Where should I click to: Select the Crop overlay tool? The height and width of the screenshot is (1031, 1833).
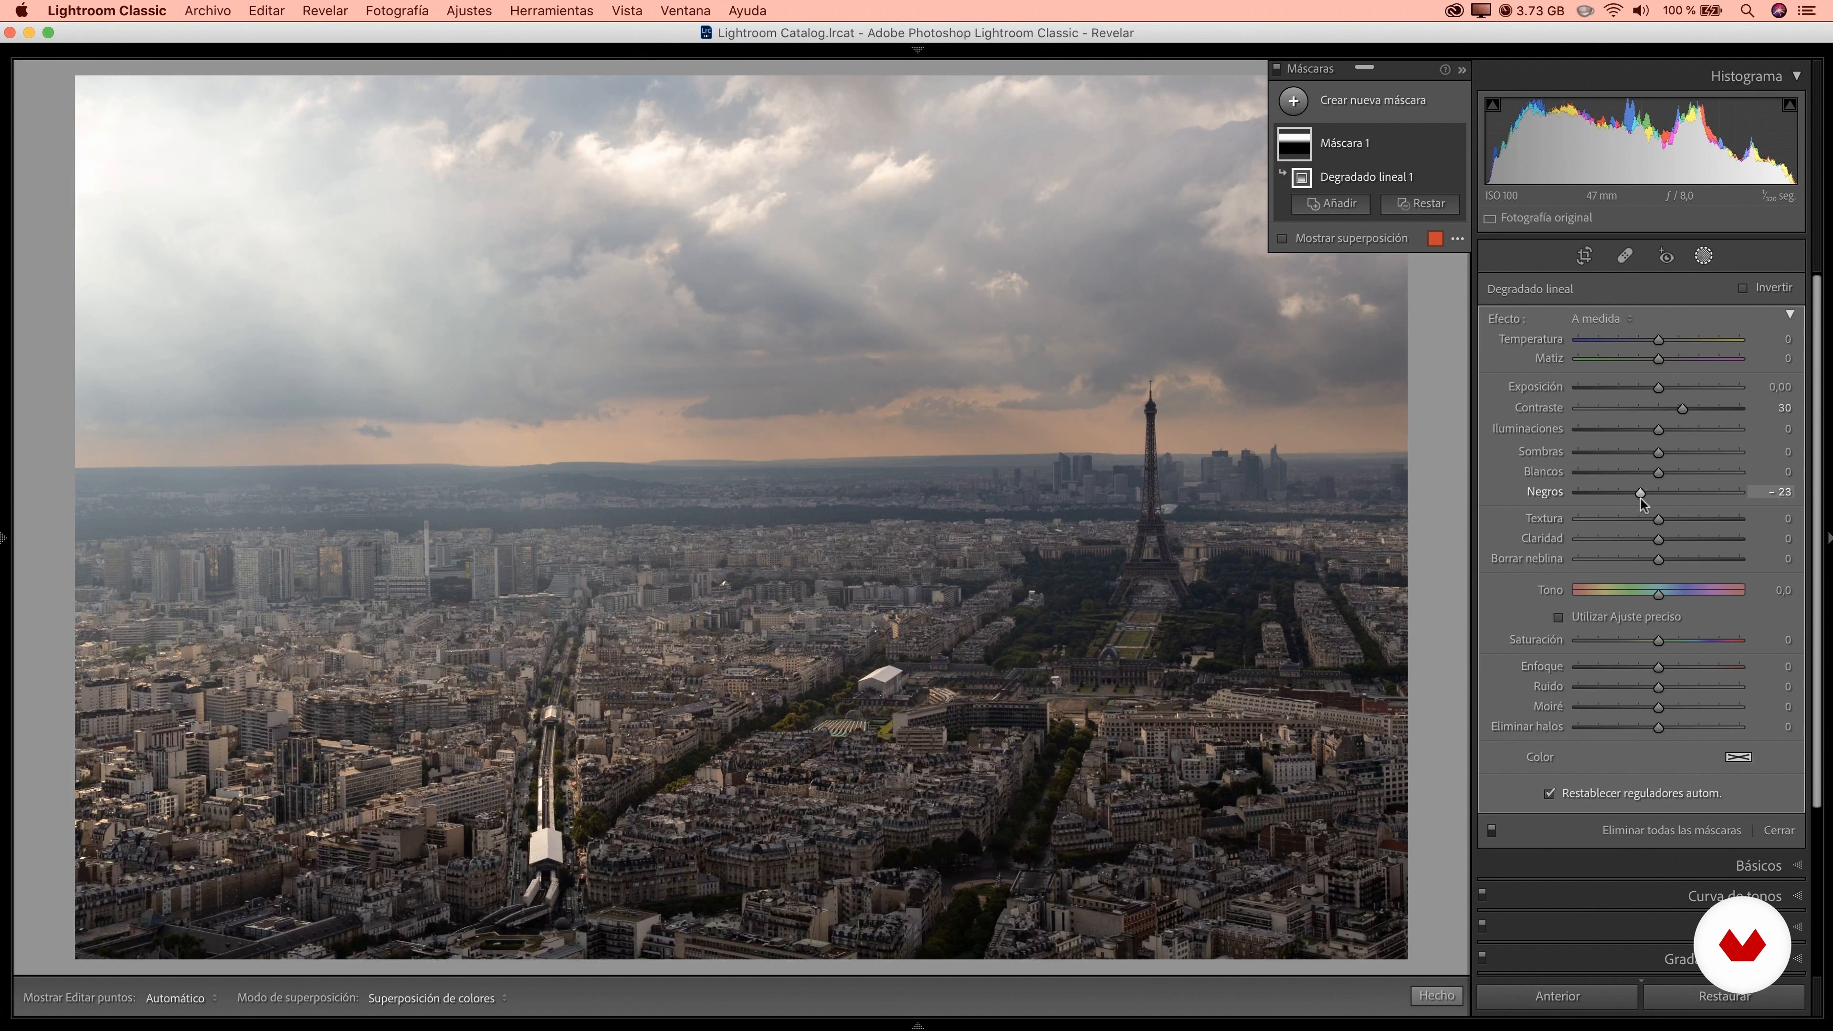tap(1584, 256)
